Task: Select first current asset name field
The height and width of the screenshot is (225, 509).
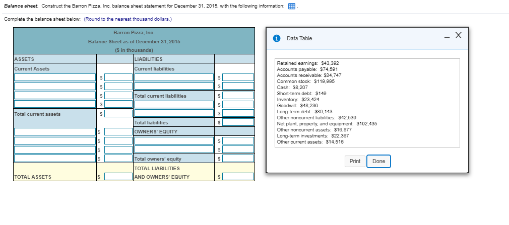Action: coord(55,77)
